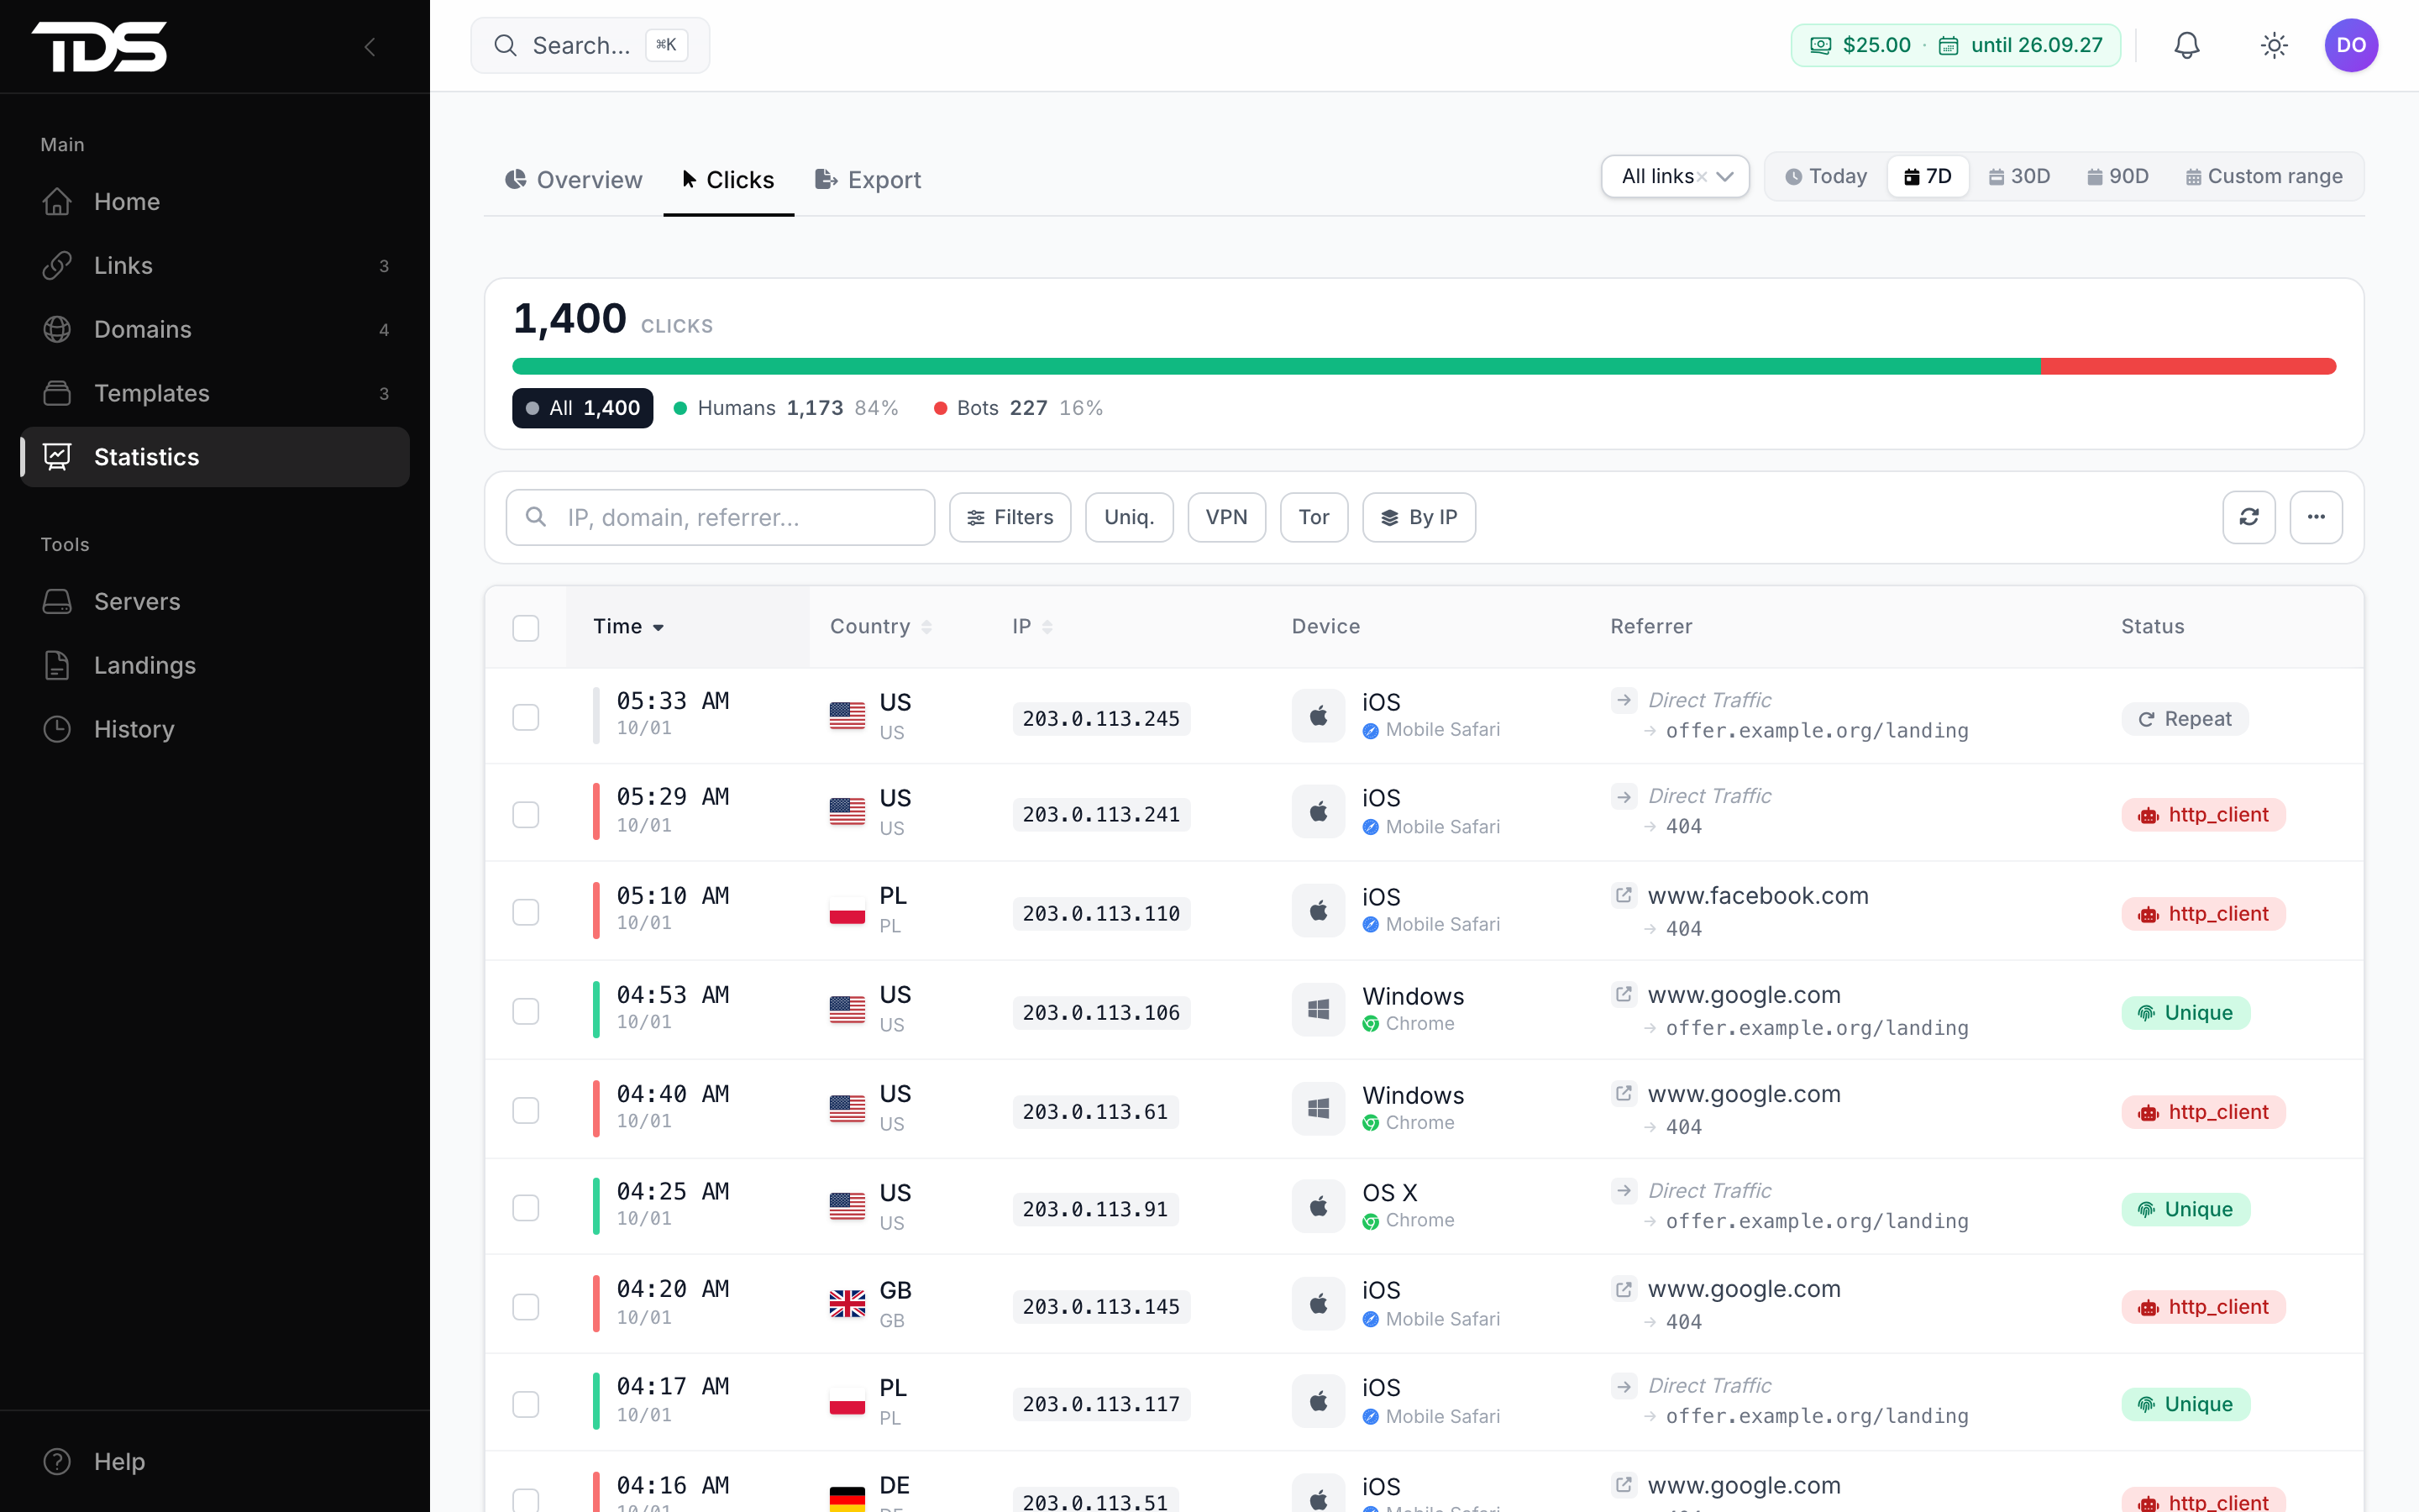The height and width of the screenshot is (1512, 2419).
Task: Enable the VPN filter button
Action: 1226,517
